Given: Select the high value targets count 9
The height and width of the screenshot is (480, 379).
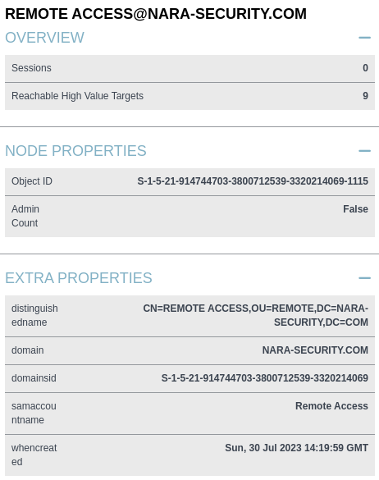Looking at the screenshot, I should pyautogui.click(x=365, y=96).
